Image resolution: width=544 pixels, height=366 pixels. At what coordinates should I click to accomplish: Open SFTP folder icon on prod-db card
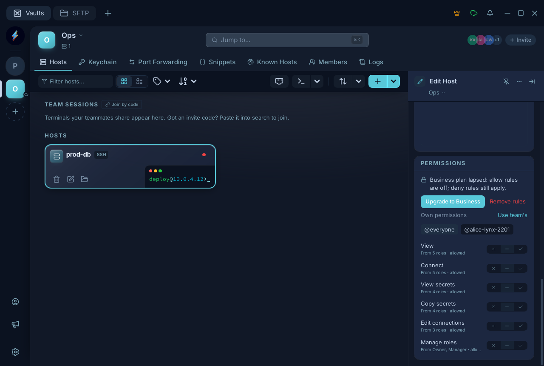point(85,179)
